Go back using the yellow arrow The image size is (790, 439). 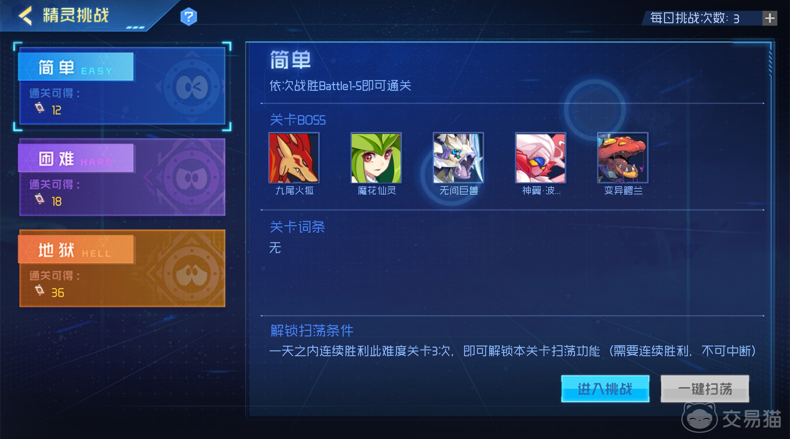click(x=25, y=15)
